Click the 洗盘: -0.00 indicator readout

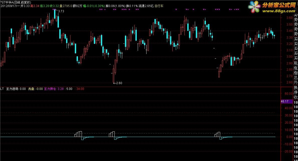pyautogui.click(x=36, y=89)
